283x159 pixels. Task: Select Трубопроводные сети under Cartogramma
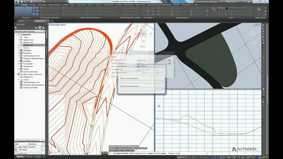click(x=31, y=56)
